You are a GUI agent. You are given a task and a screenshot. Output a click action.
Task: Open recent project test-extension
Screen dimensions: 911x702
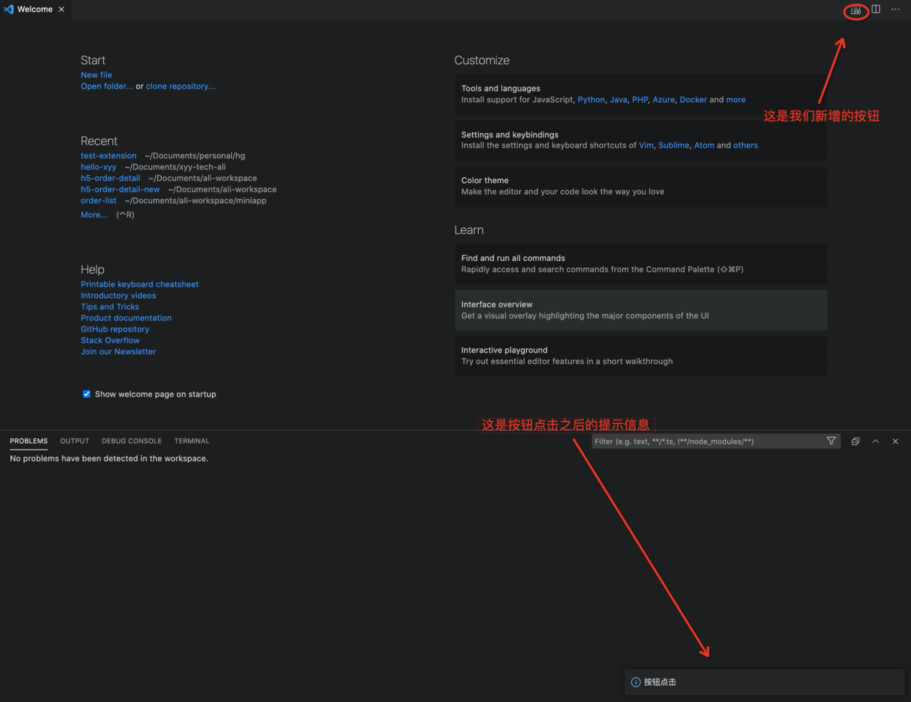[x=108, y=156]
